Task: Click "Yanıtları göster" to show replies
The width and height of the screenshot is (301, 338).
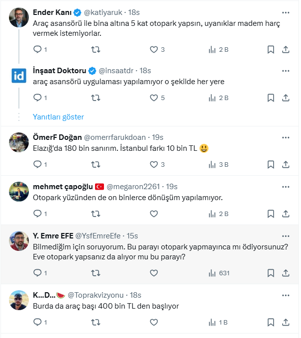Action: click(58, 117)
